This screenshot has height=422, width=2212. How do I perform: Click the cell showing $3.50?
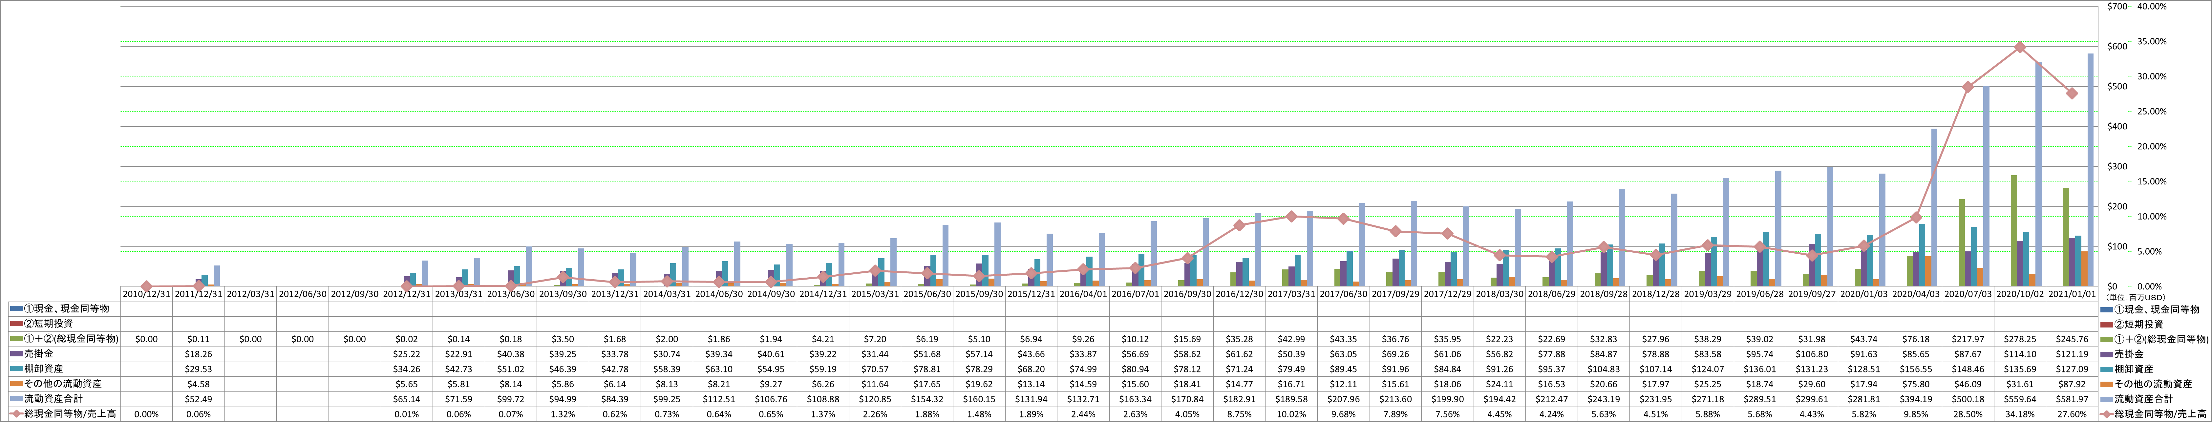[x=563, y=339]
